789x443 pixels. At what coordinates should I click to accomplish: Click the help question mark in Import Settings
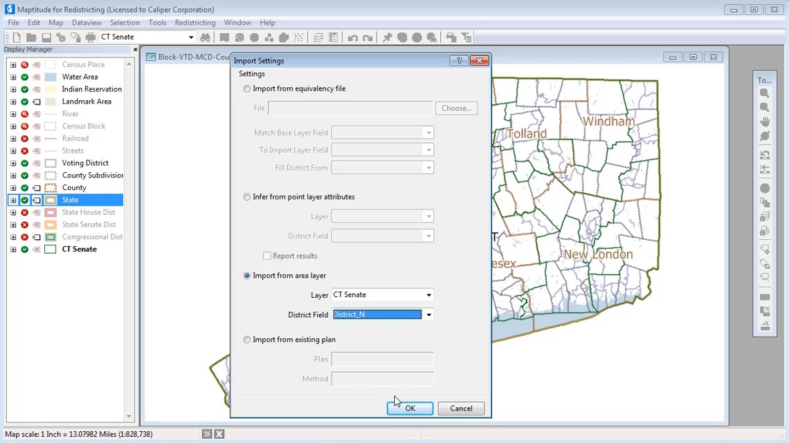coord(459,61)
